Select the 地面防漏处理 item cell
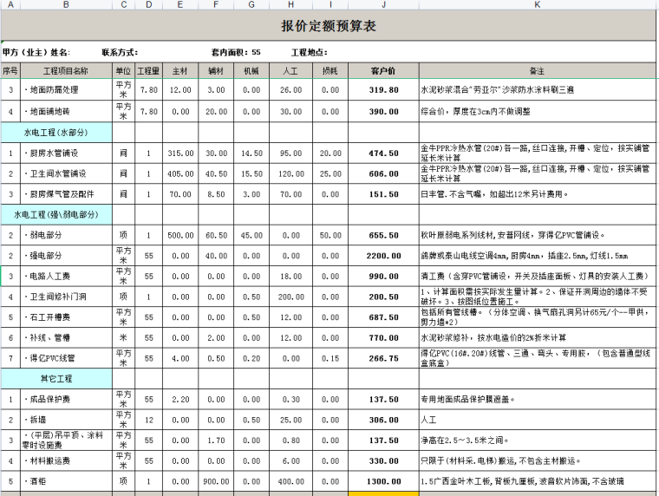659x496 pixels. 67,89
